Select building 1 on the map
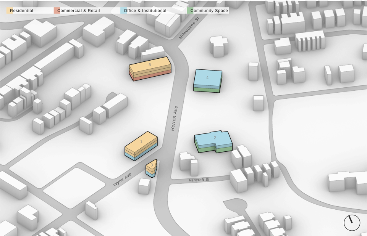The height and width of the screenshot is (236, 367). [141, 146]
